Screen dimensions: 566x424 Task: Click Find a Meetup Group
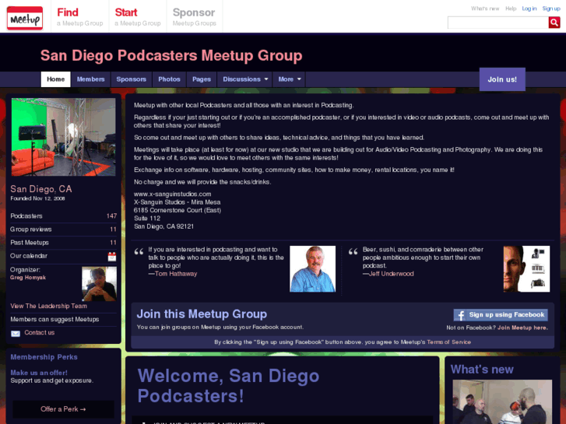[79, 16]
